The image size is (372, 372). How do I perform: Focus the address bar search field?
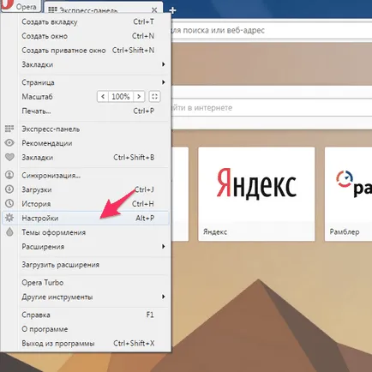click(272, 30)
